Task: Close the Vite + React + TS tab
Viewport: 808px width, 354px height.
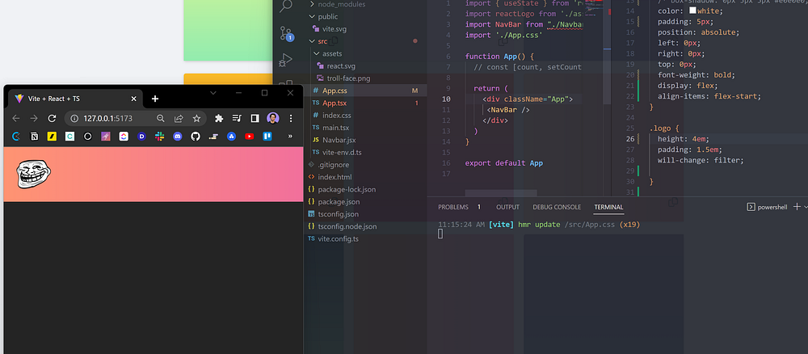Action: point(134,99)
